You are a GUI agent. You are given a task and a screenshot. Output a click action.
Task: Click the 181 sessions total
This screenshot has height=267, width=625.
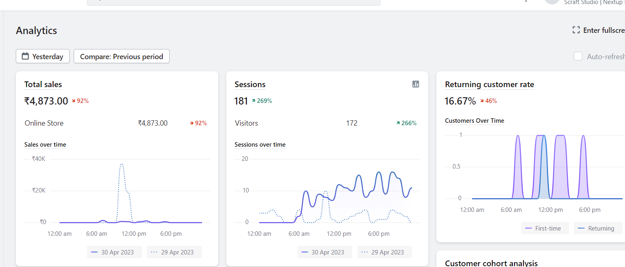pyautogui.click(x=241, y=101)
